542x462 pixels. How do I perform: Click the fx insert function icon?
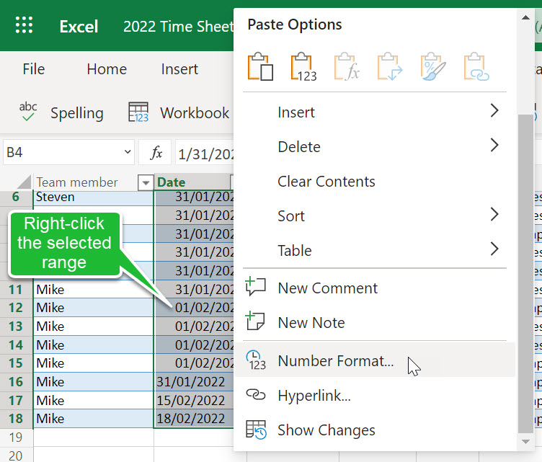pyautogui.click(x=156, y=152)
